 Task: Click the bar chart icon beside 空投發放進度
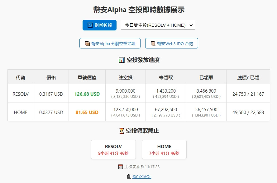point(122,60)
